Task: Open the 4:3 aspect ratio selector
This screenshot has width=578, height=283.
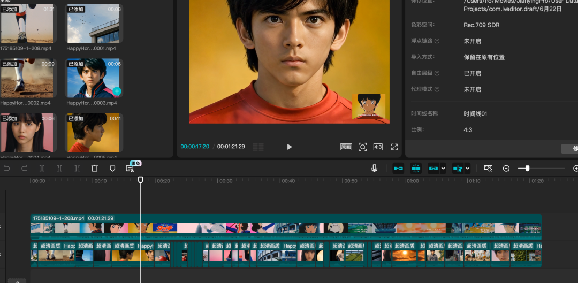Action: click(378, 147)
